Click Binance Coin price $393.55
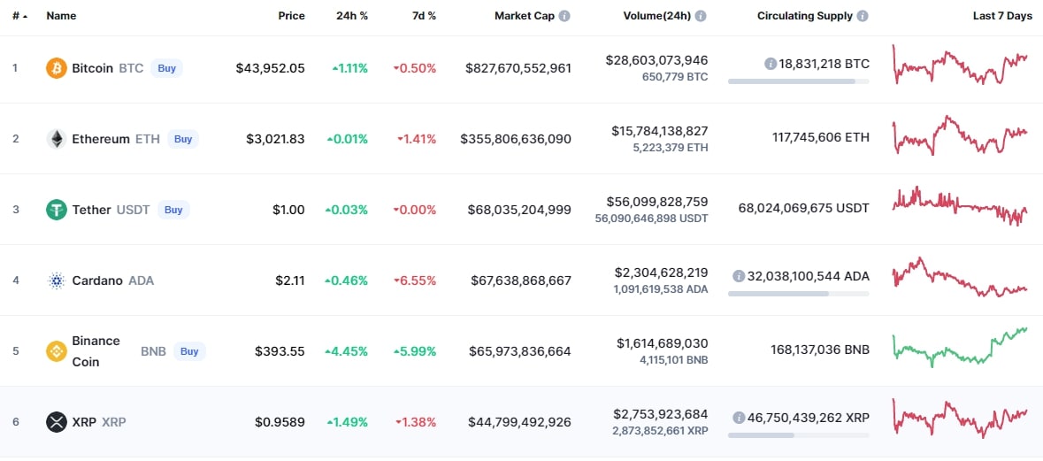This screenshot has width=1043, height=461. [x=280, y=351]
